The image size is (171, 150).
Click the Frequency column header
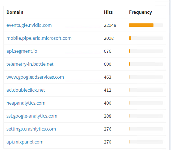click(x=140, y=12)
